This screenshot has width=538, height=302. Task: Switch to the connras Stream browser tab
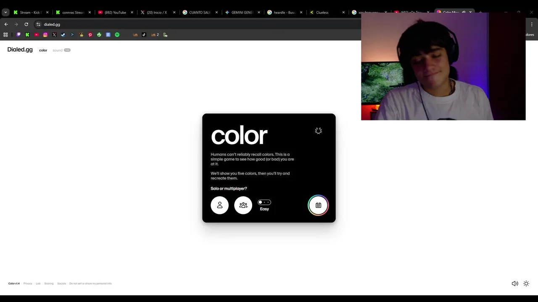73,12
